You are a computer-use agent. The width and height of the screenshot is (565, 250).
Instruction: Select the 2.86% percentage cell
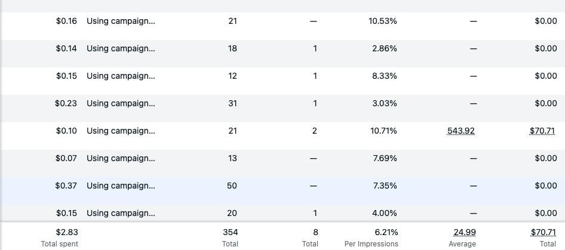click(x=385, y=48)
